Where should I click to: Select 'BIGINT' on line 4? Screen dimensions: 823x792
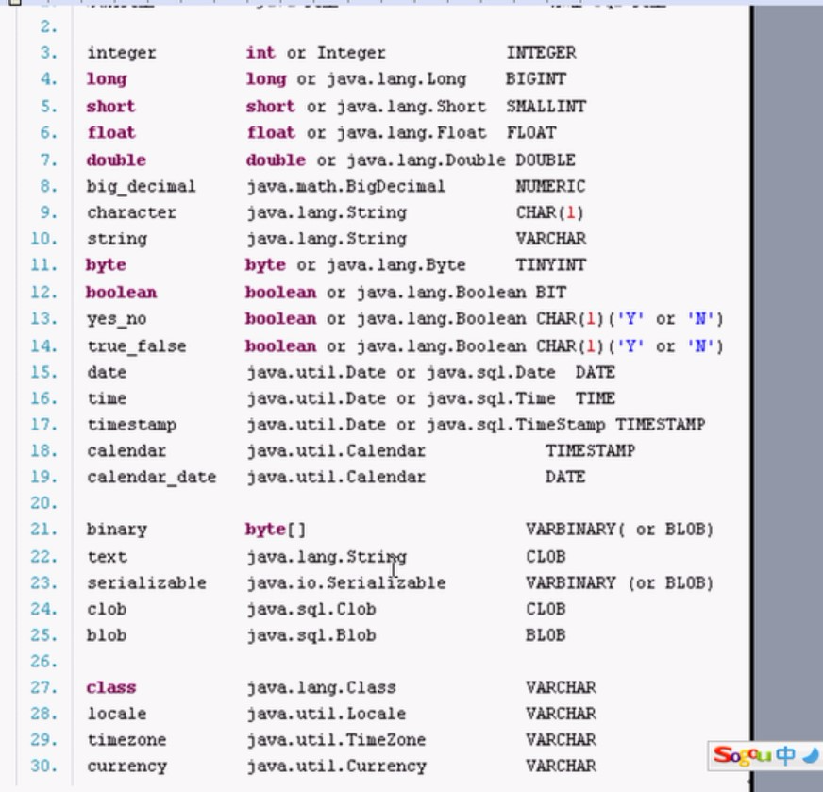pos(536,78)
